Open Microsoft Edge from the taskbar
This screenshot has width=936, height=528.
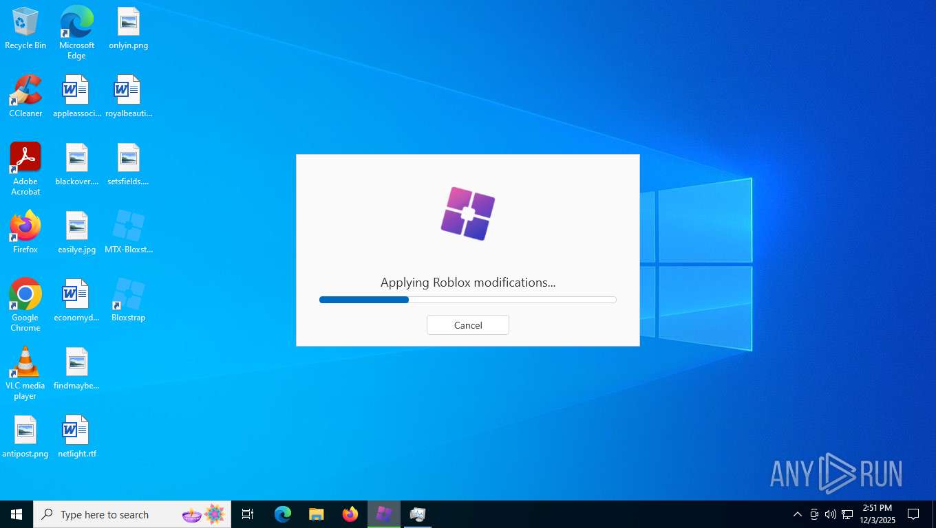(283, 514)
